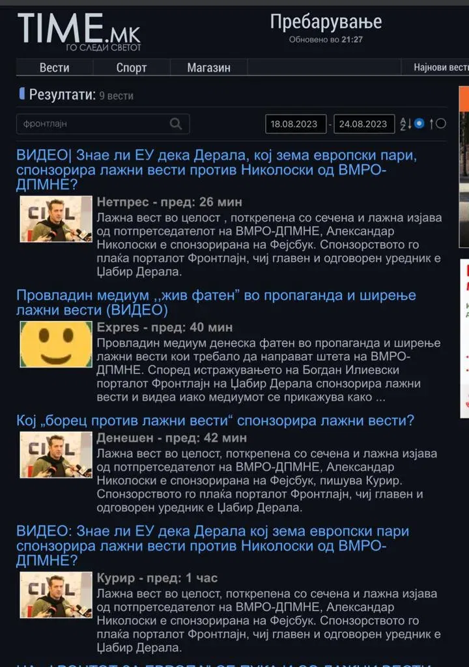
Task: Click the thumbnail of the Денешен article
Action: (x=56, y=455)
